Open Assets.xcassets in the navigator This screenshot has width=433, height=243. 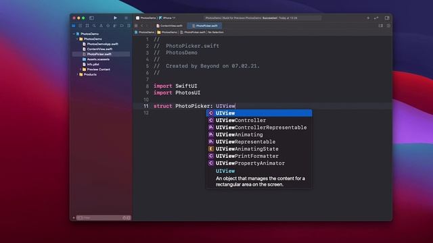(96, 59)
